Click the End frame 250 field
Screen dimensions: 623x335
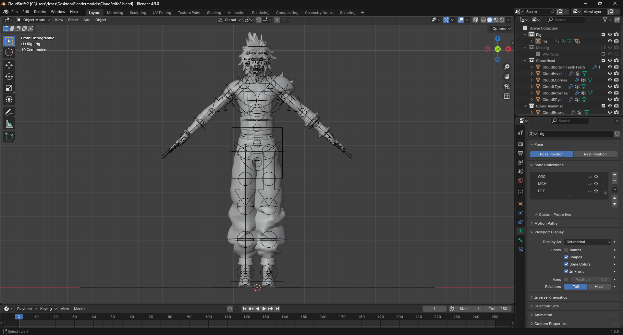pos(498,309)
